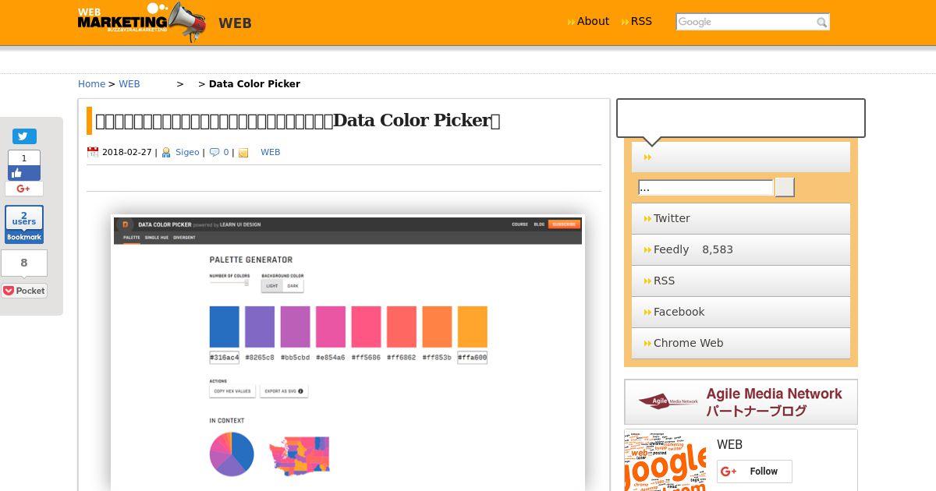936x491 pixels.
Task: Click the Google word-cloud thumbnail in the sidebar
Action: (x=667, y=461)
